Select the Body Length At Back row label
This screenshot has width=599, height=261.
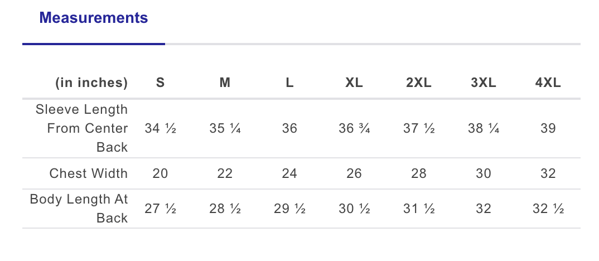79,209
